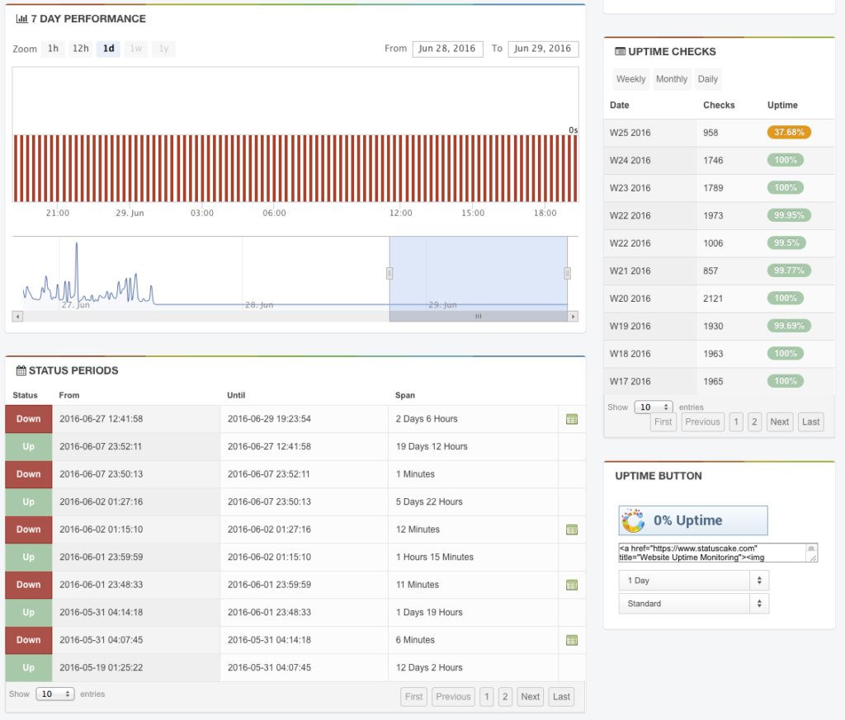Click the navigator horizontal scrollbar thumb
The width and height of the screenshot is (845, 720).
coord(479,317)
